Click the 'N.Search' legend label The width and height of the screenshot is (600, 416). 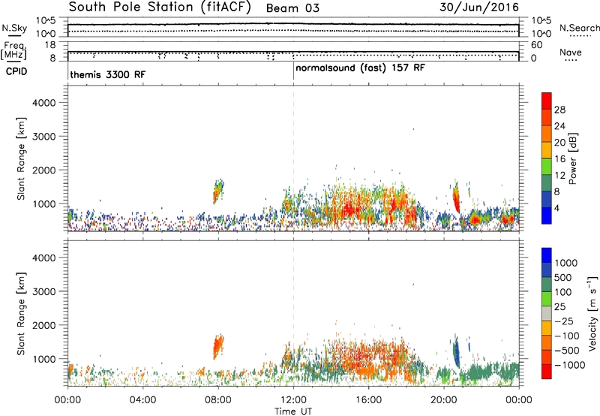tap(579, 28)
